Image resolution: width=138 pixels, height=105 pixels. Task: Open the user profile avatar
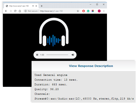click(99, 11)
